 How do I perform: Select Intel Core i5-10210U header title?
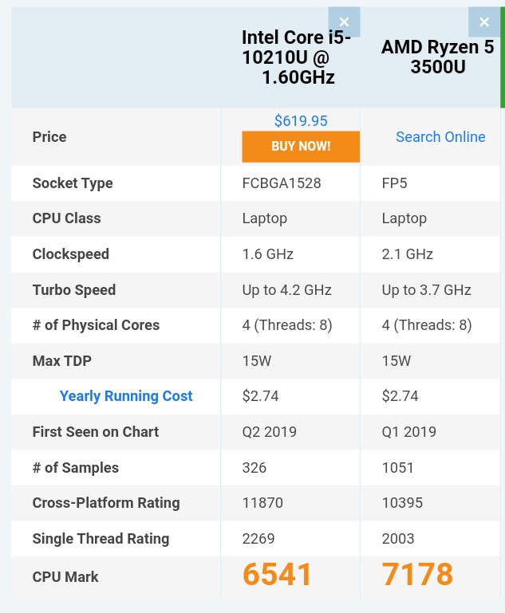296,57
